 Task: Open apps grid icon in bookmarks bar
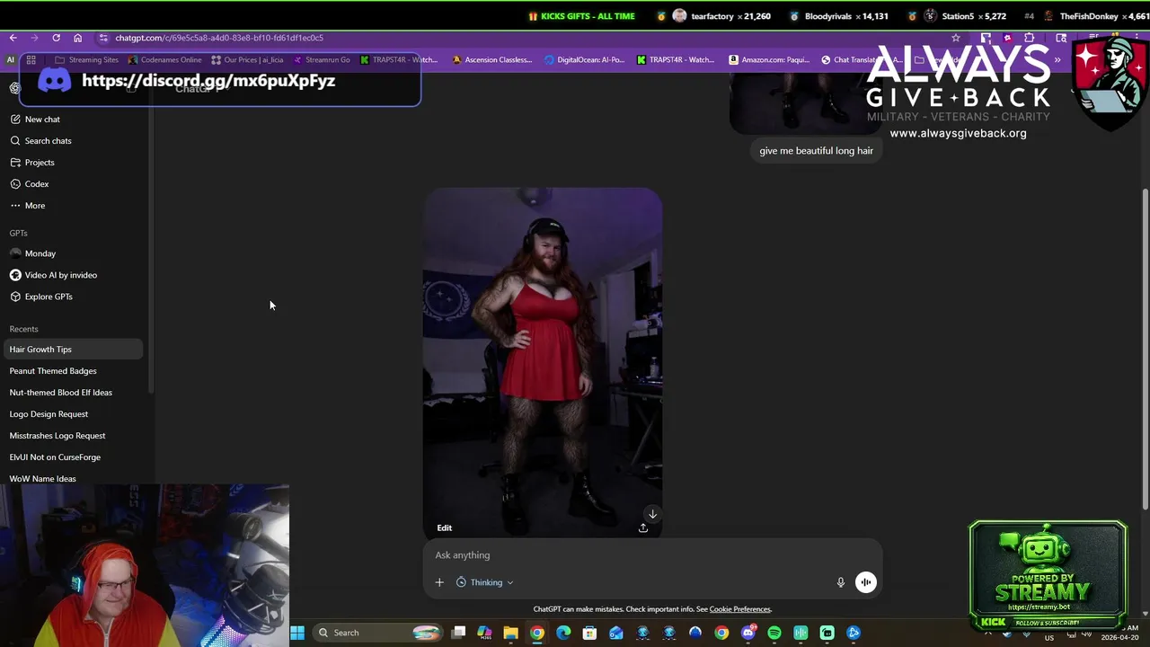(31, 60)
